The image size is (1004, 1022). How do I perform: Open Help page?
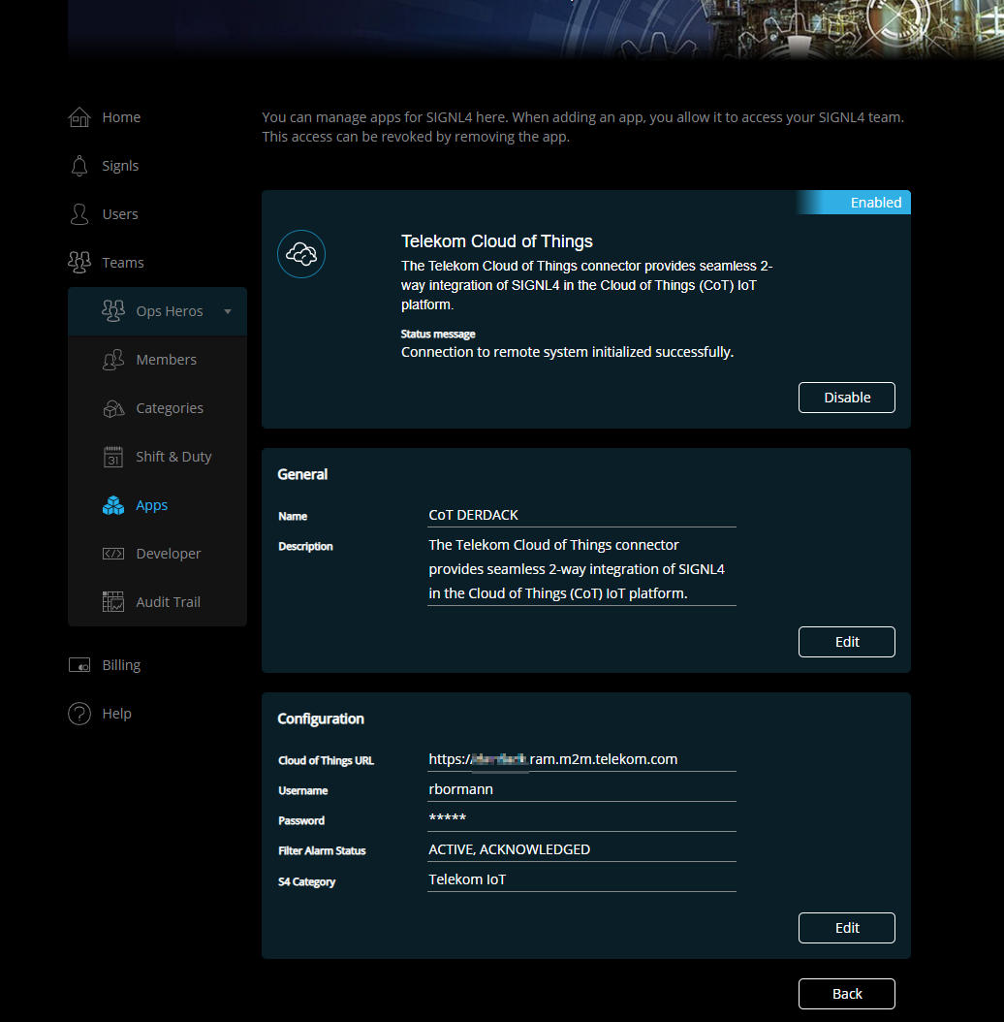tap(116, 714)
